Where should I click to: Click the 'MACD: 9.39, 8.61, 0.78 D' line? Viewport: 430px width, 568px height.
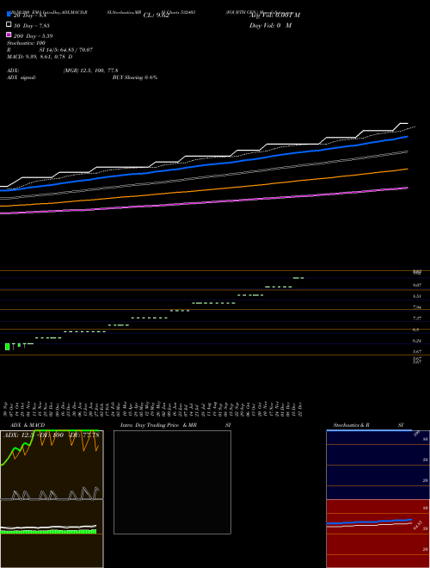[40, 57]
